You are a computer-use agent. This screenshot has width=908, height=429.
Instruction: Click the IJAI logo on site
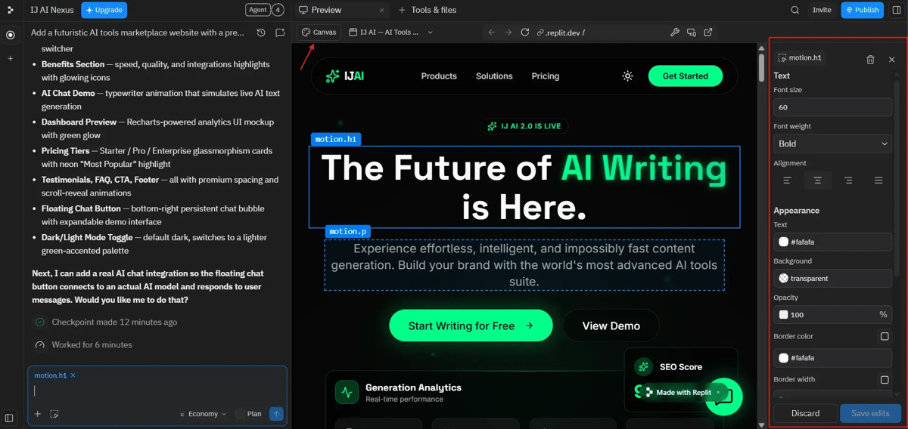coord(344,76)
